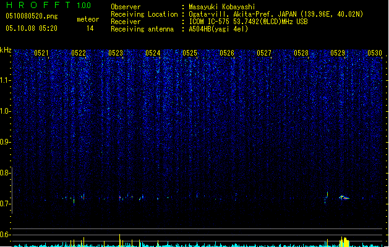Image resolution: width=389 pixels, height=247 pixels.
Task: Click the 0529 time marker
Action: coord(338,53)
